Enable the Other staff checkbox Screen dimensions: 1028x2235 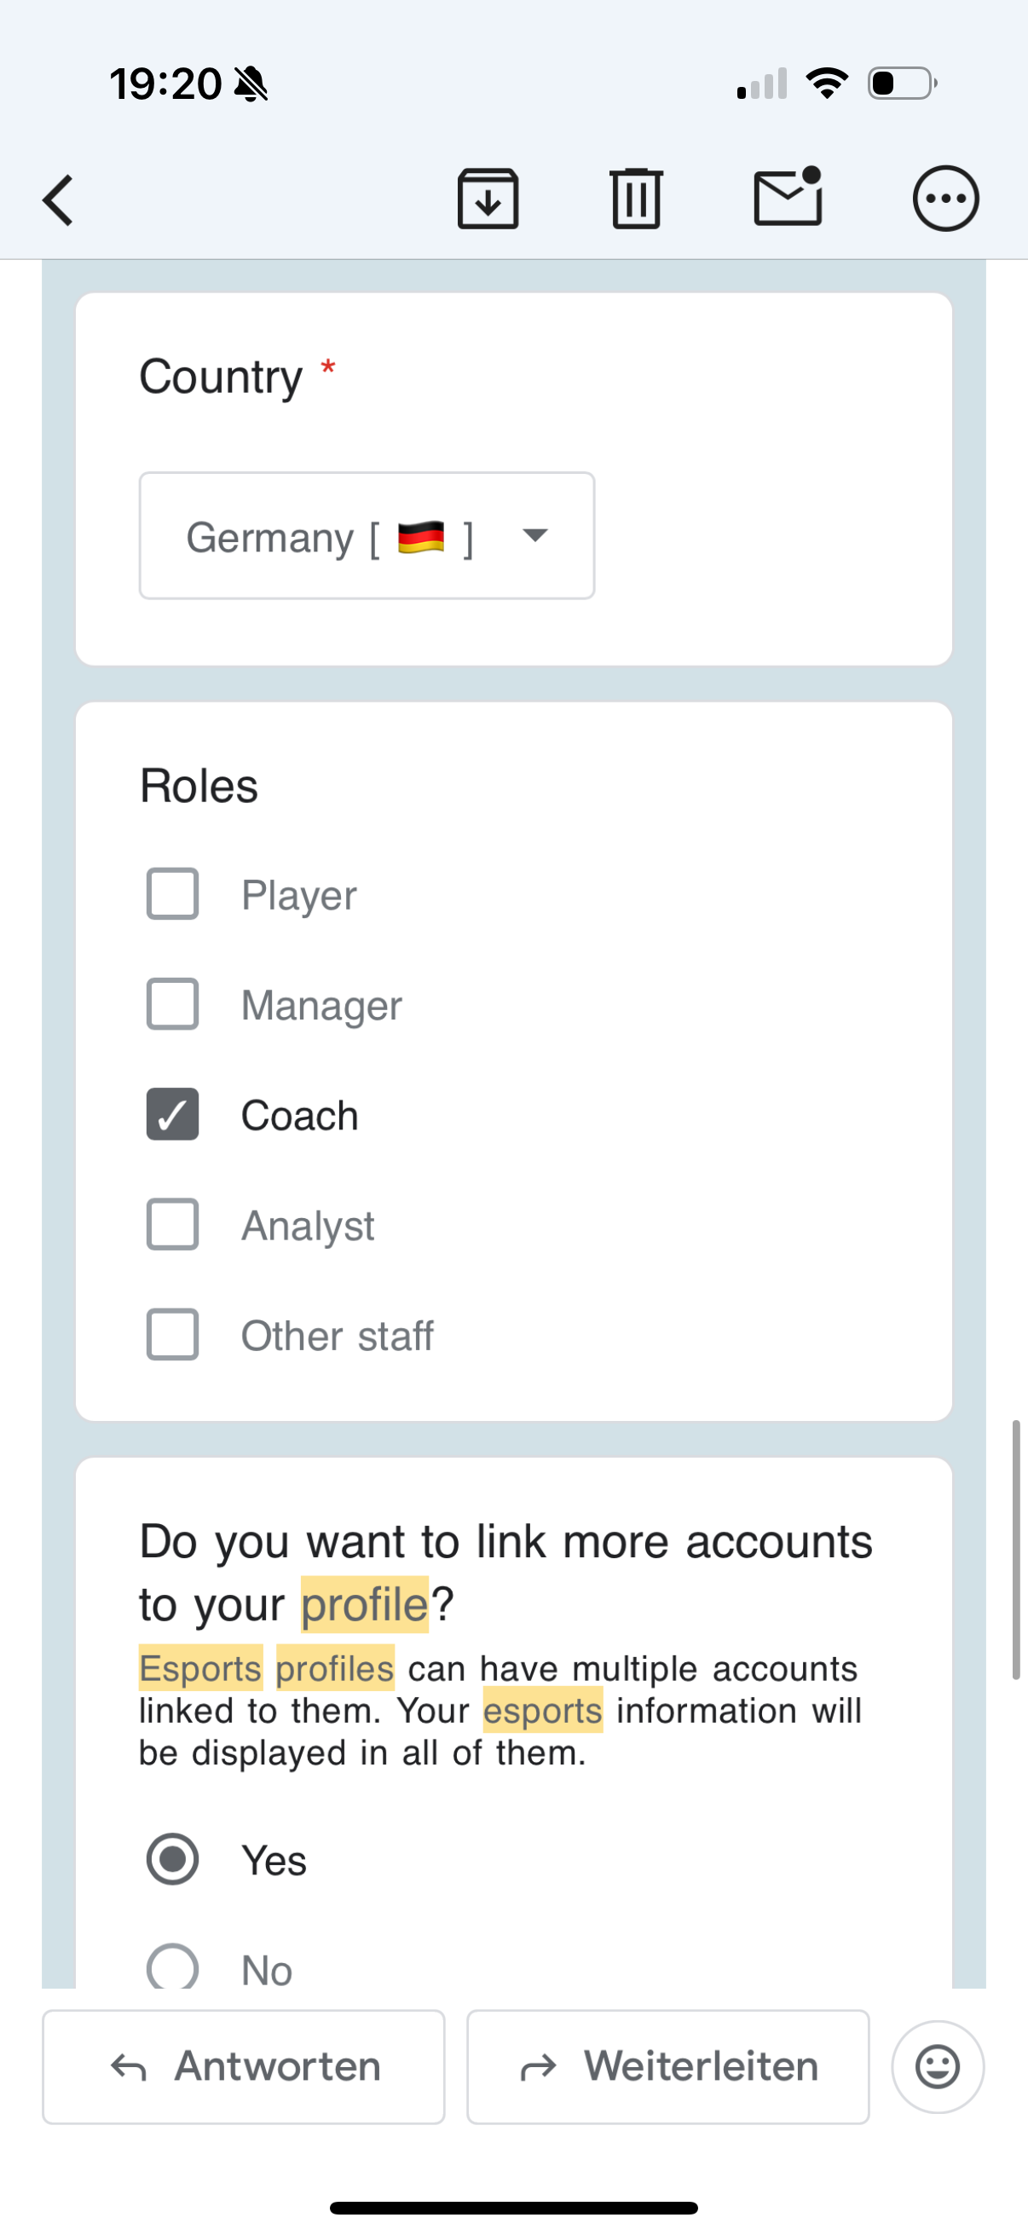tap(173, 1334)
